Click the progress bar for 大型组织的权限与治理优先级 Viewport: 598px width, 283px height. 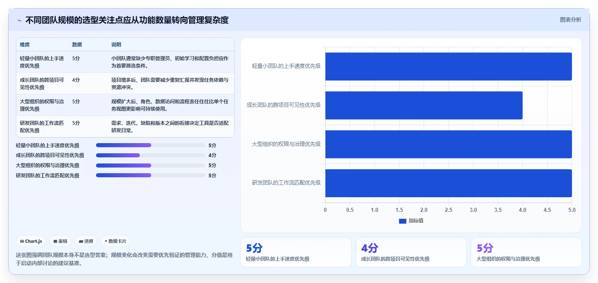click(x=150, y=165)
